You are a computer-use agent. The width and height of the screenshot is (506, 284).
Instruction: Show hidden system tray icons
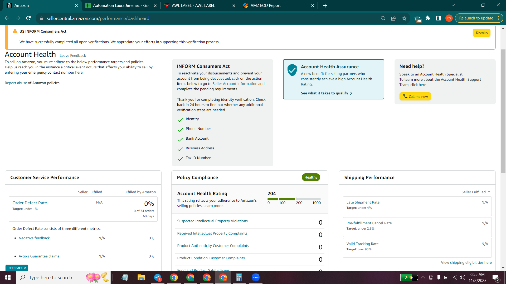click(x=423, y=277)
